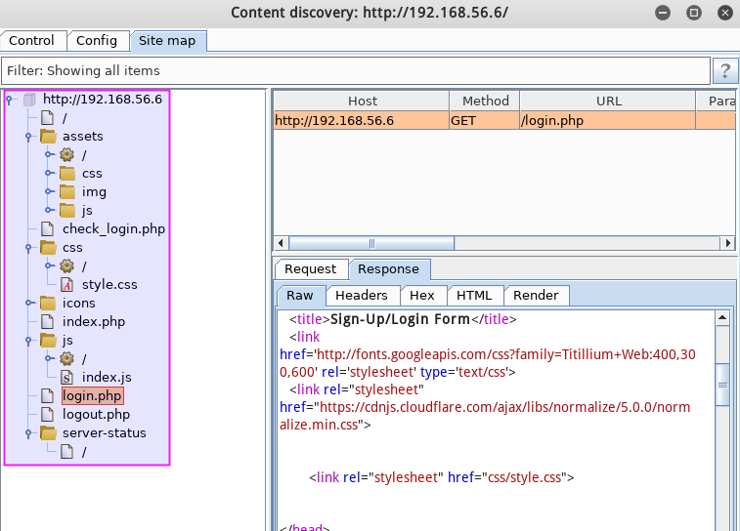Click the logout.php file icon
This screenshot has height=531, width=740.
pyautogui.click(x=47, y=414)
